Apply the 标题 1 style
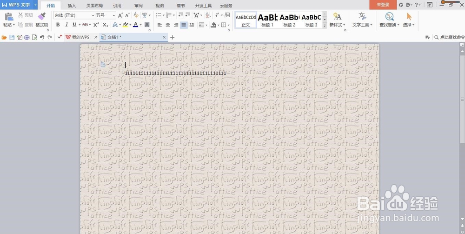465x234 pixels. coord(267,20)
